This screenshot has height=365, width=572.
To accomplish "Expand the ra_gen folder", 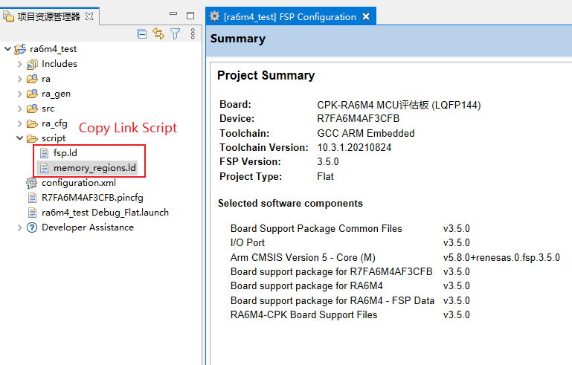I will point(19,94).
